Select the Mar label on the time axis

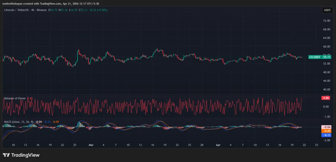tap(91, 145)
